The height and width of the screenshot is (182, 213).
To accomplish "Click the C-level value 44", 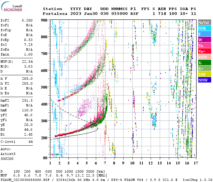I will (30, 142).
